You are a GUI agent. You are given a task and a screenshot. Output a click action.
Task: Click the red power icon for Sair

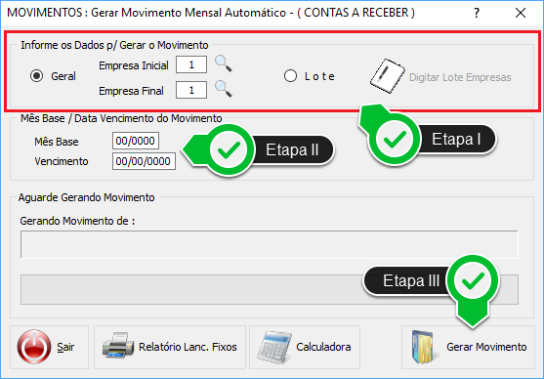coord(34,347)
